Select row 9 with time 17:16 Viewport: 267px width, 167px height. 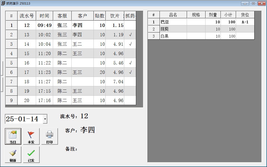click(44, 101)
